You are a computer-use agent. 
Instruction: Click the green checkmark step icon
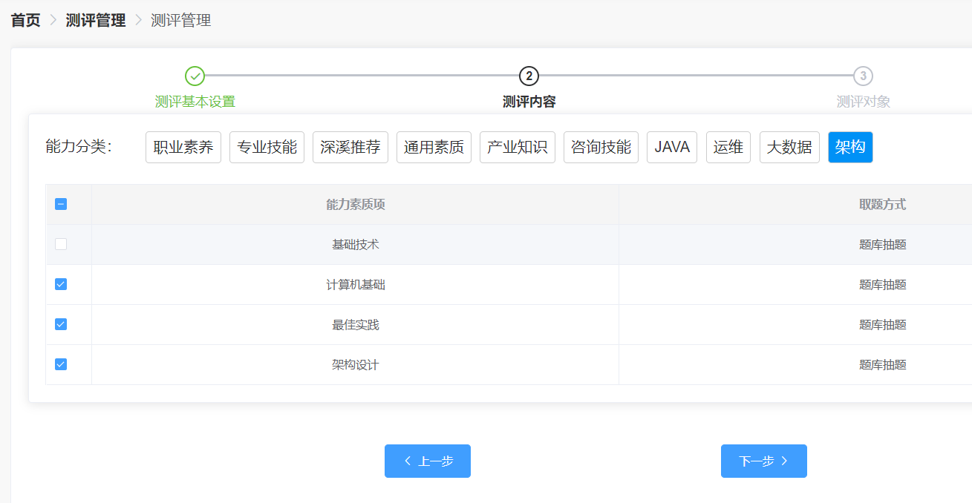click(x=195, y=76)
